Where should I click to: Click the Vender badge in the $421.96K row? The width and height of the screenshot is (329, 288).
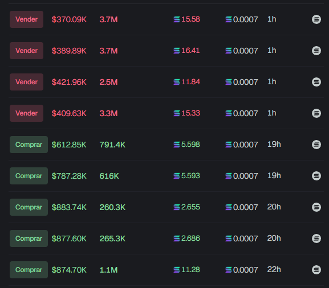[x=26, y=82]
